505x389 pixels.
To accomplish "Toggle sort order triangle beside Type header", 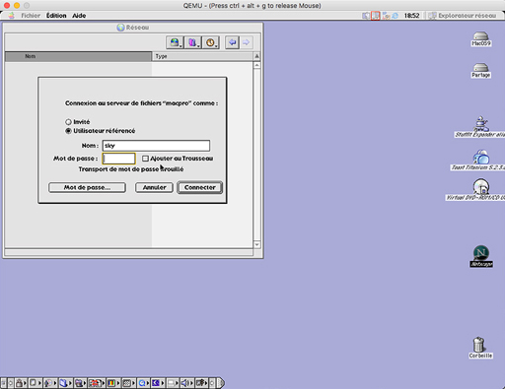I will 256,56.
